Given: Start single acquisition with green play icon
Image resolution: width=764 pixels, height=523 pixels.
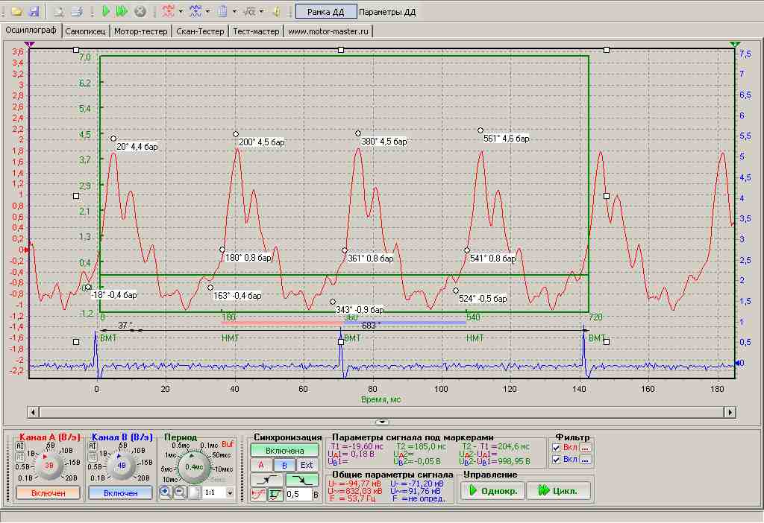Looking at the screenshot, I should (106, 12).
